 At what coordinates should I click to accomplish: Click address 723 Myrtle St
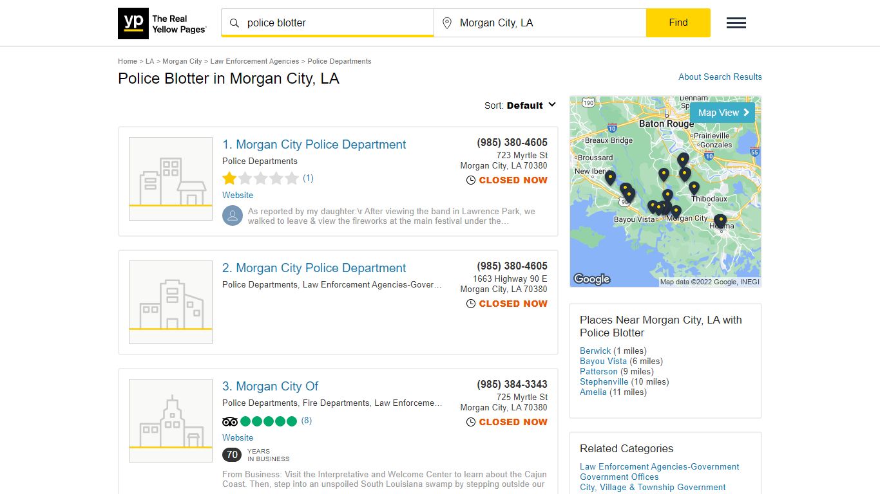[x=522, y=155]
